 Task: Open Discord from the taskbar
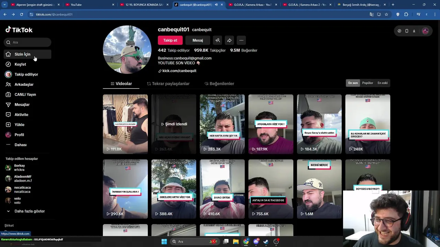click(256, 242)
